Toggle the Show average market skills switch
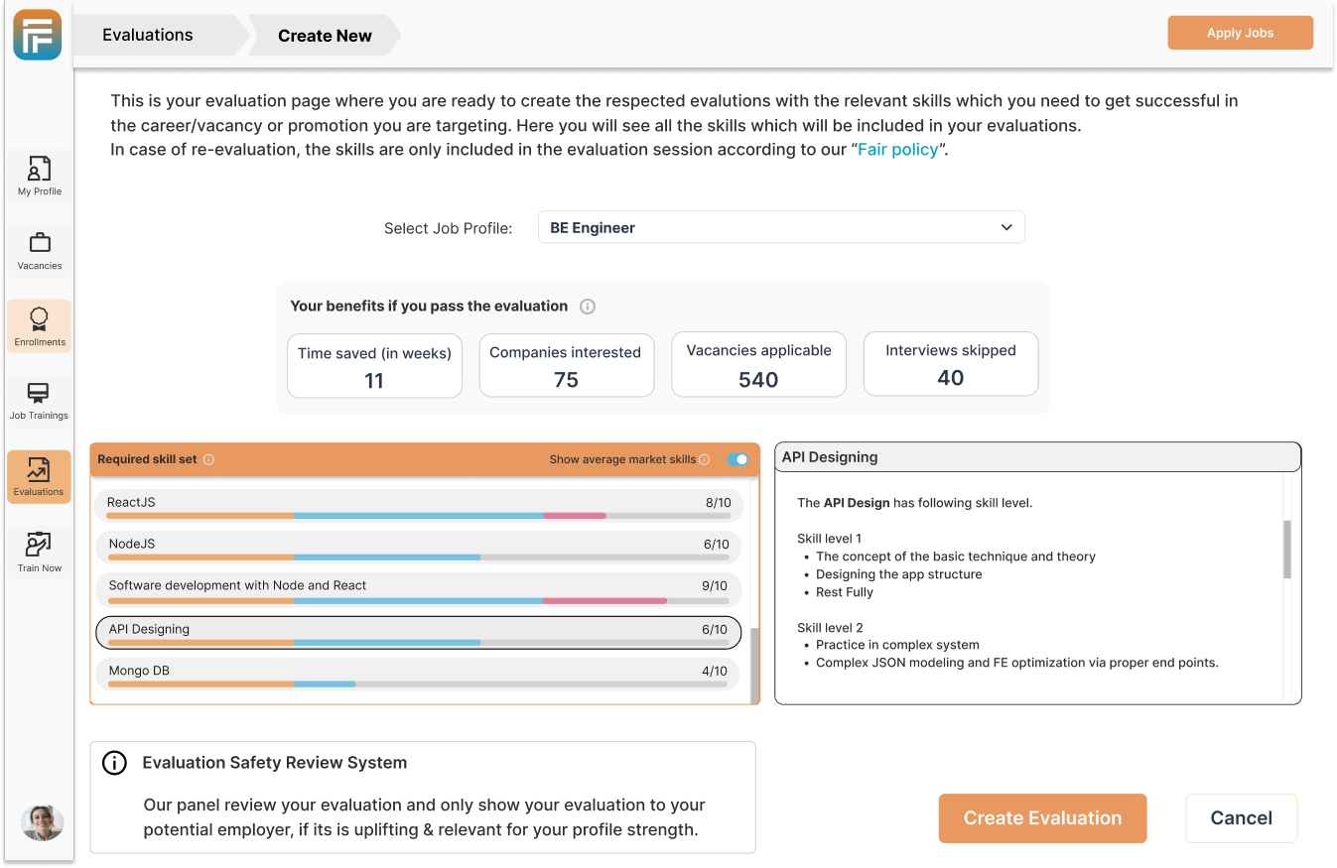Image resolution: width=1337 pixels, height=868 pixels. click(x=737, y=459)
